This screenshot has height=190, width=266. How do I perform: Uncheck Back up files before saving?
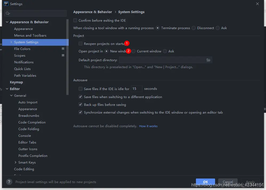click(80, 104)
